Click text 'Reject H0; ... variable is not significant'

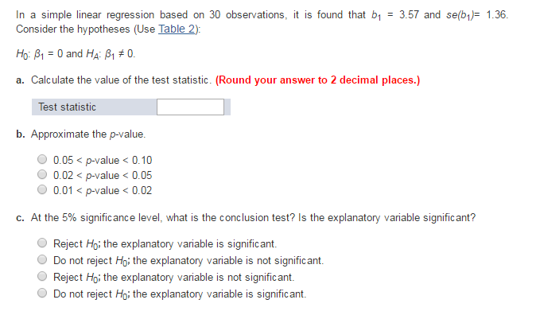click(174, 278)
